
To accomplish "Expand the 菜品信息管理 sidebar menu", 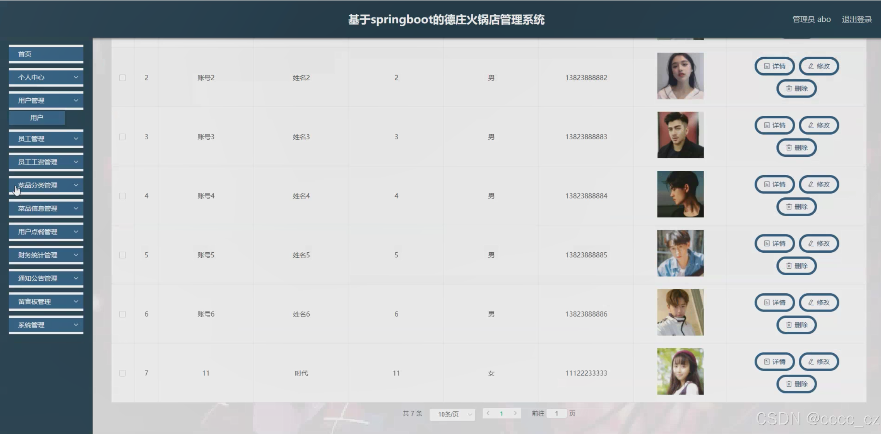I will pyautogui.click(x=46, y=209).
